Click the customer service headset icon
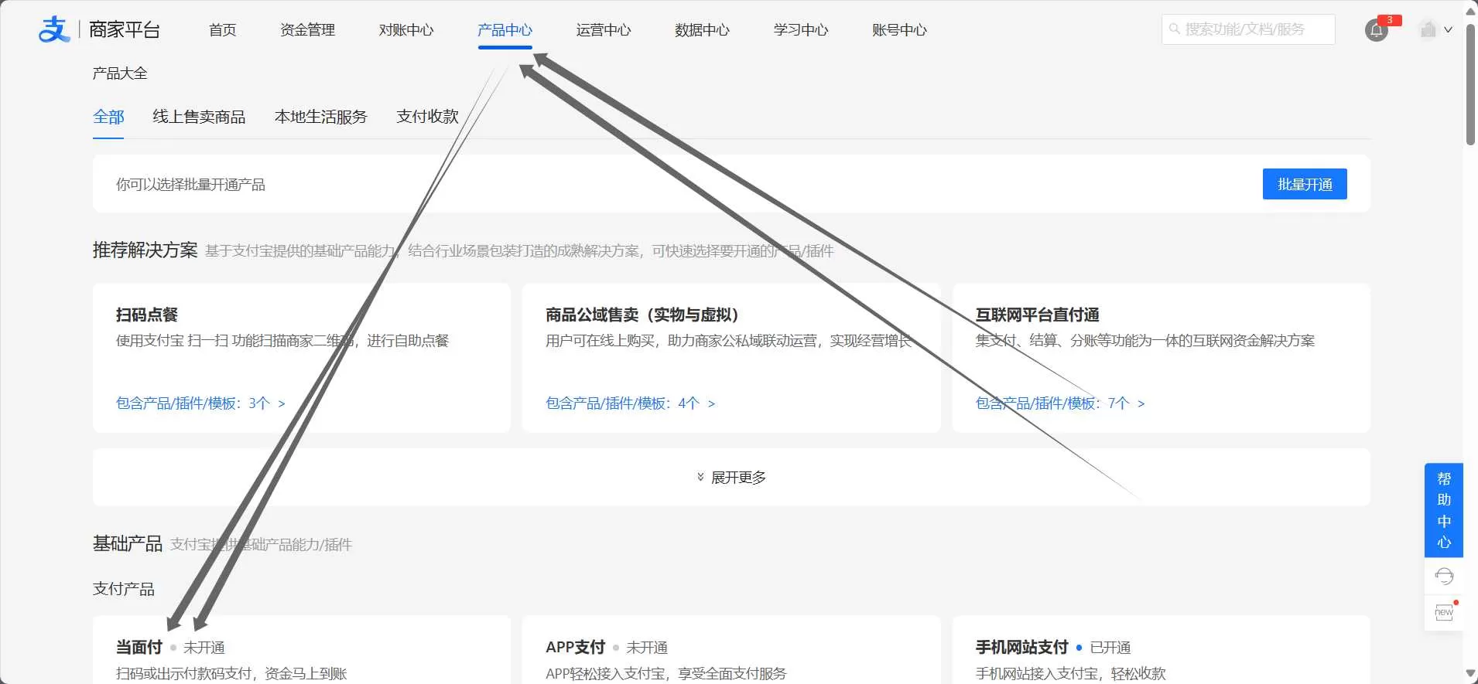This screenshot has width=1478, height=684. click(1444, 576)
